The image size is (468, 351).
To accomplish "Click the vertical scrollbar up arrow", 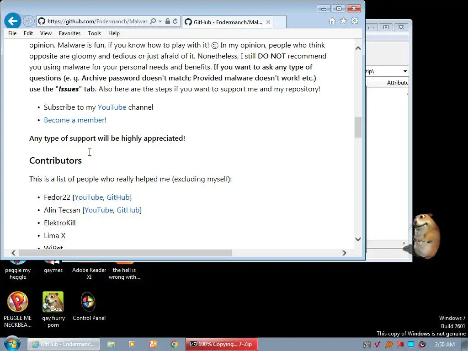I will tap(358, 48).
